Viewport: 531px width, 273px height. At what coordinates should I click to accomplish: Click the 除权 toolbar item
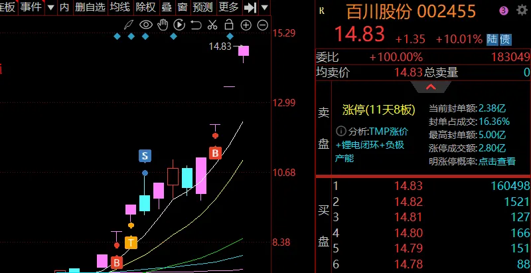pyautogui.click(x=146, y=7)
